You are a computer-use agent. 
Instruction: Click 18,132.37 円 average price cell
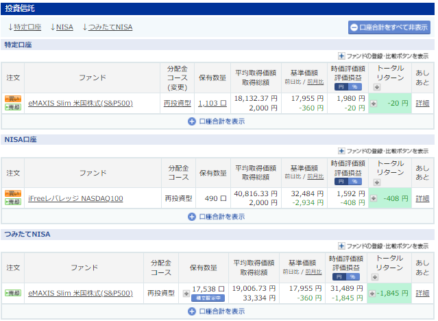point(256,98)
